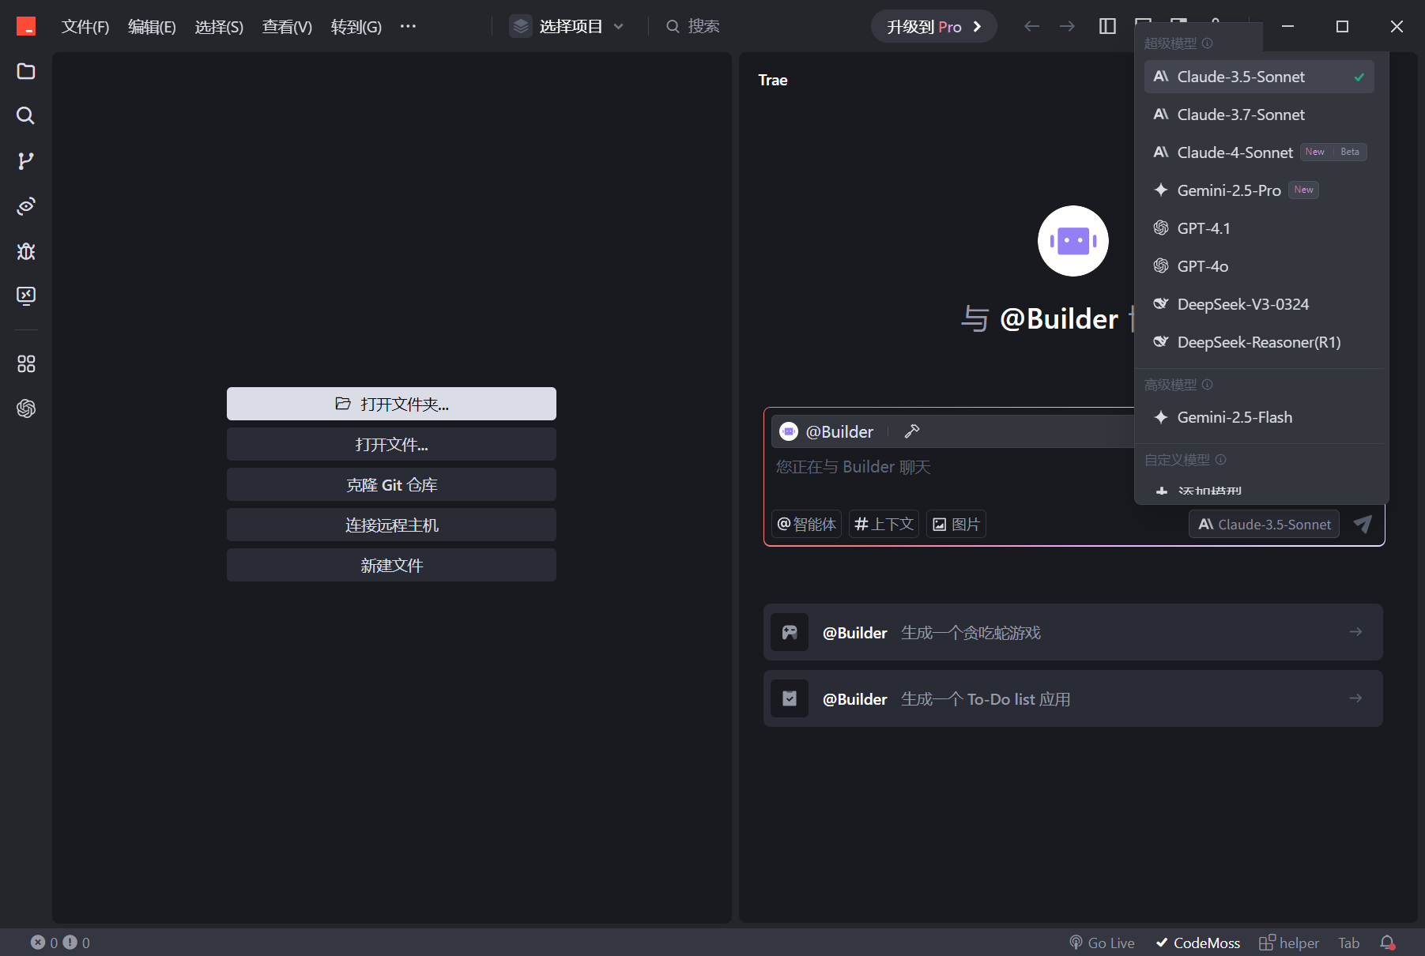This screenshot has height=956, width=1425.
Task: Select GPT-4.1 model
Action: pos(1259,228)
